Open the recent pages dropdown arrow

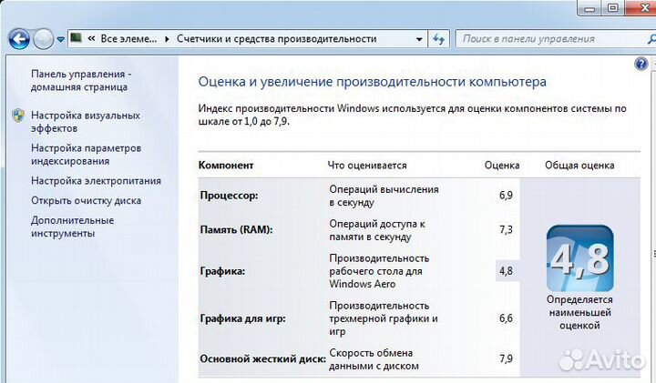coord(61,40)
